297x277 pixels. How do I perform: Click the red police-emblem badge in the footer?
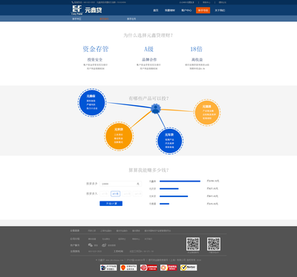point(128,267)
